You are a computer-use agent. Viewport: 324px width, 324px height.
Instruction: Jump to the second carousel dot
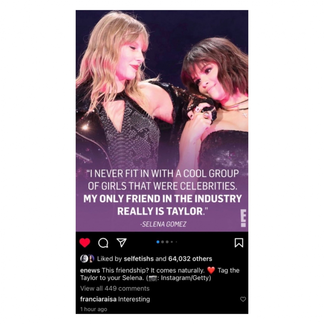[163, 242]
